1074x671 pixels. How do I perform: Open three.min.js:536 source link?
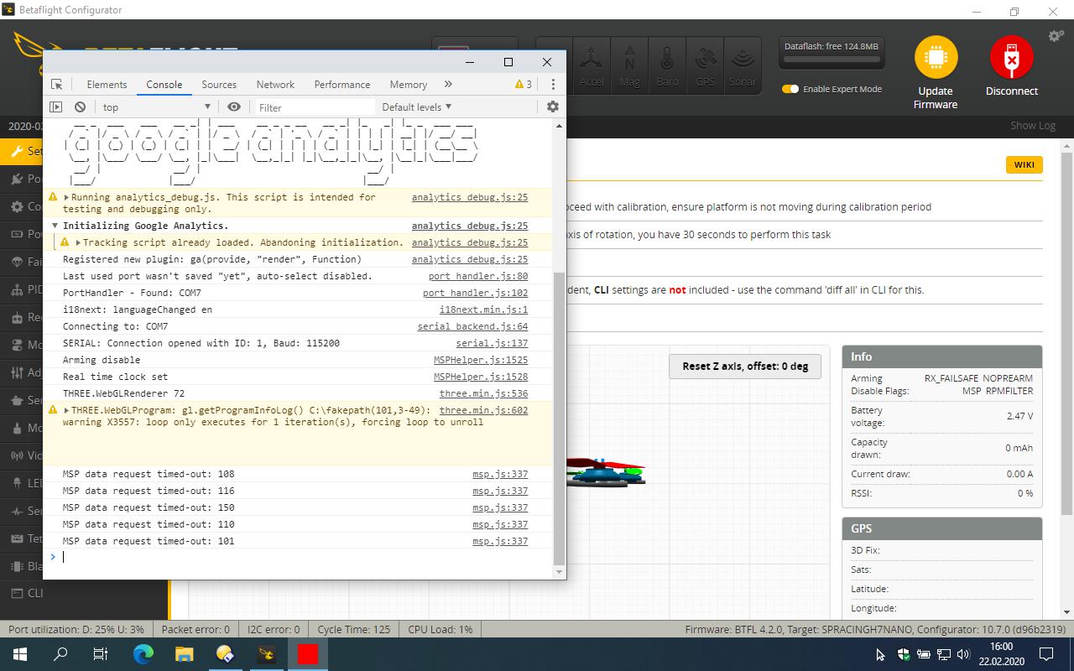[484, 393]
